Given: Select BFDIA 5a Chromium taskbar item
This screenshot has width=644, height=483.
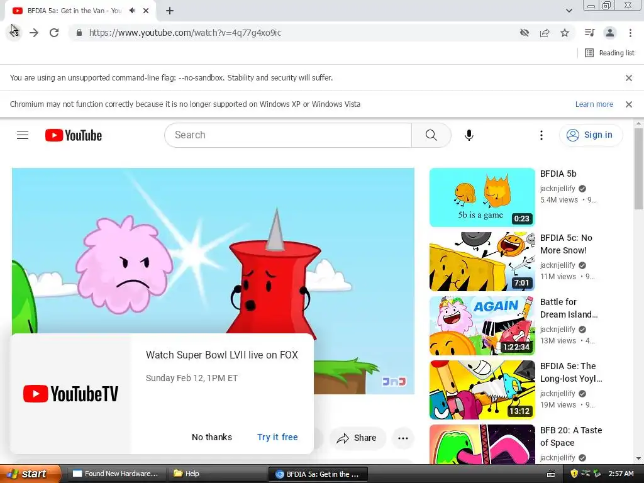Looking at the screenshot, I should [x=318, y=474].
